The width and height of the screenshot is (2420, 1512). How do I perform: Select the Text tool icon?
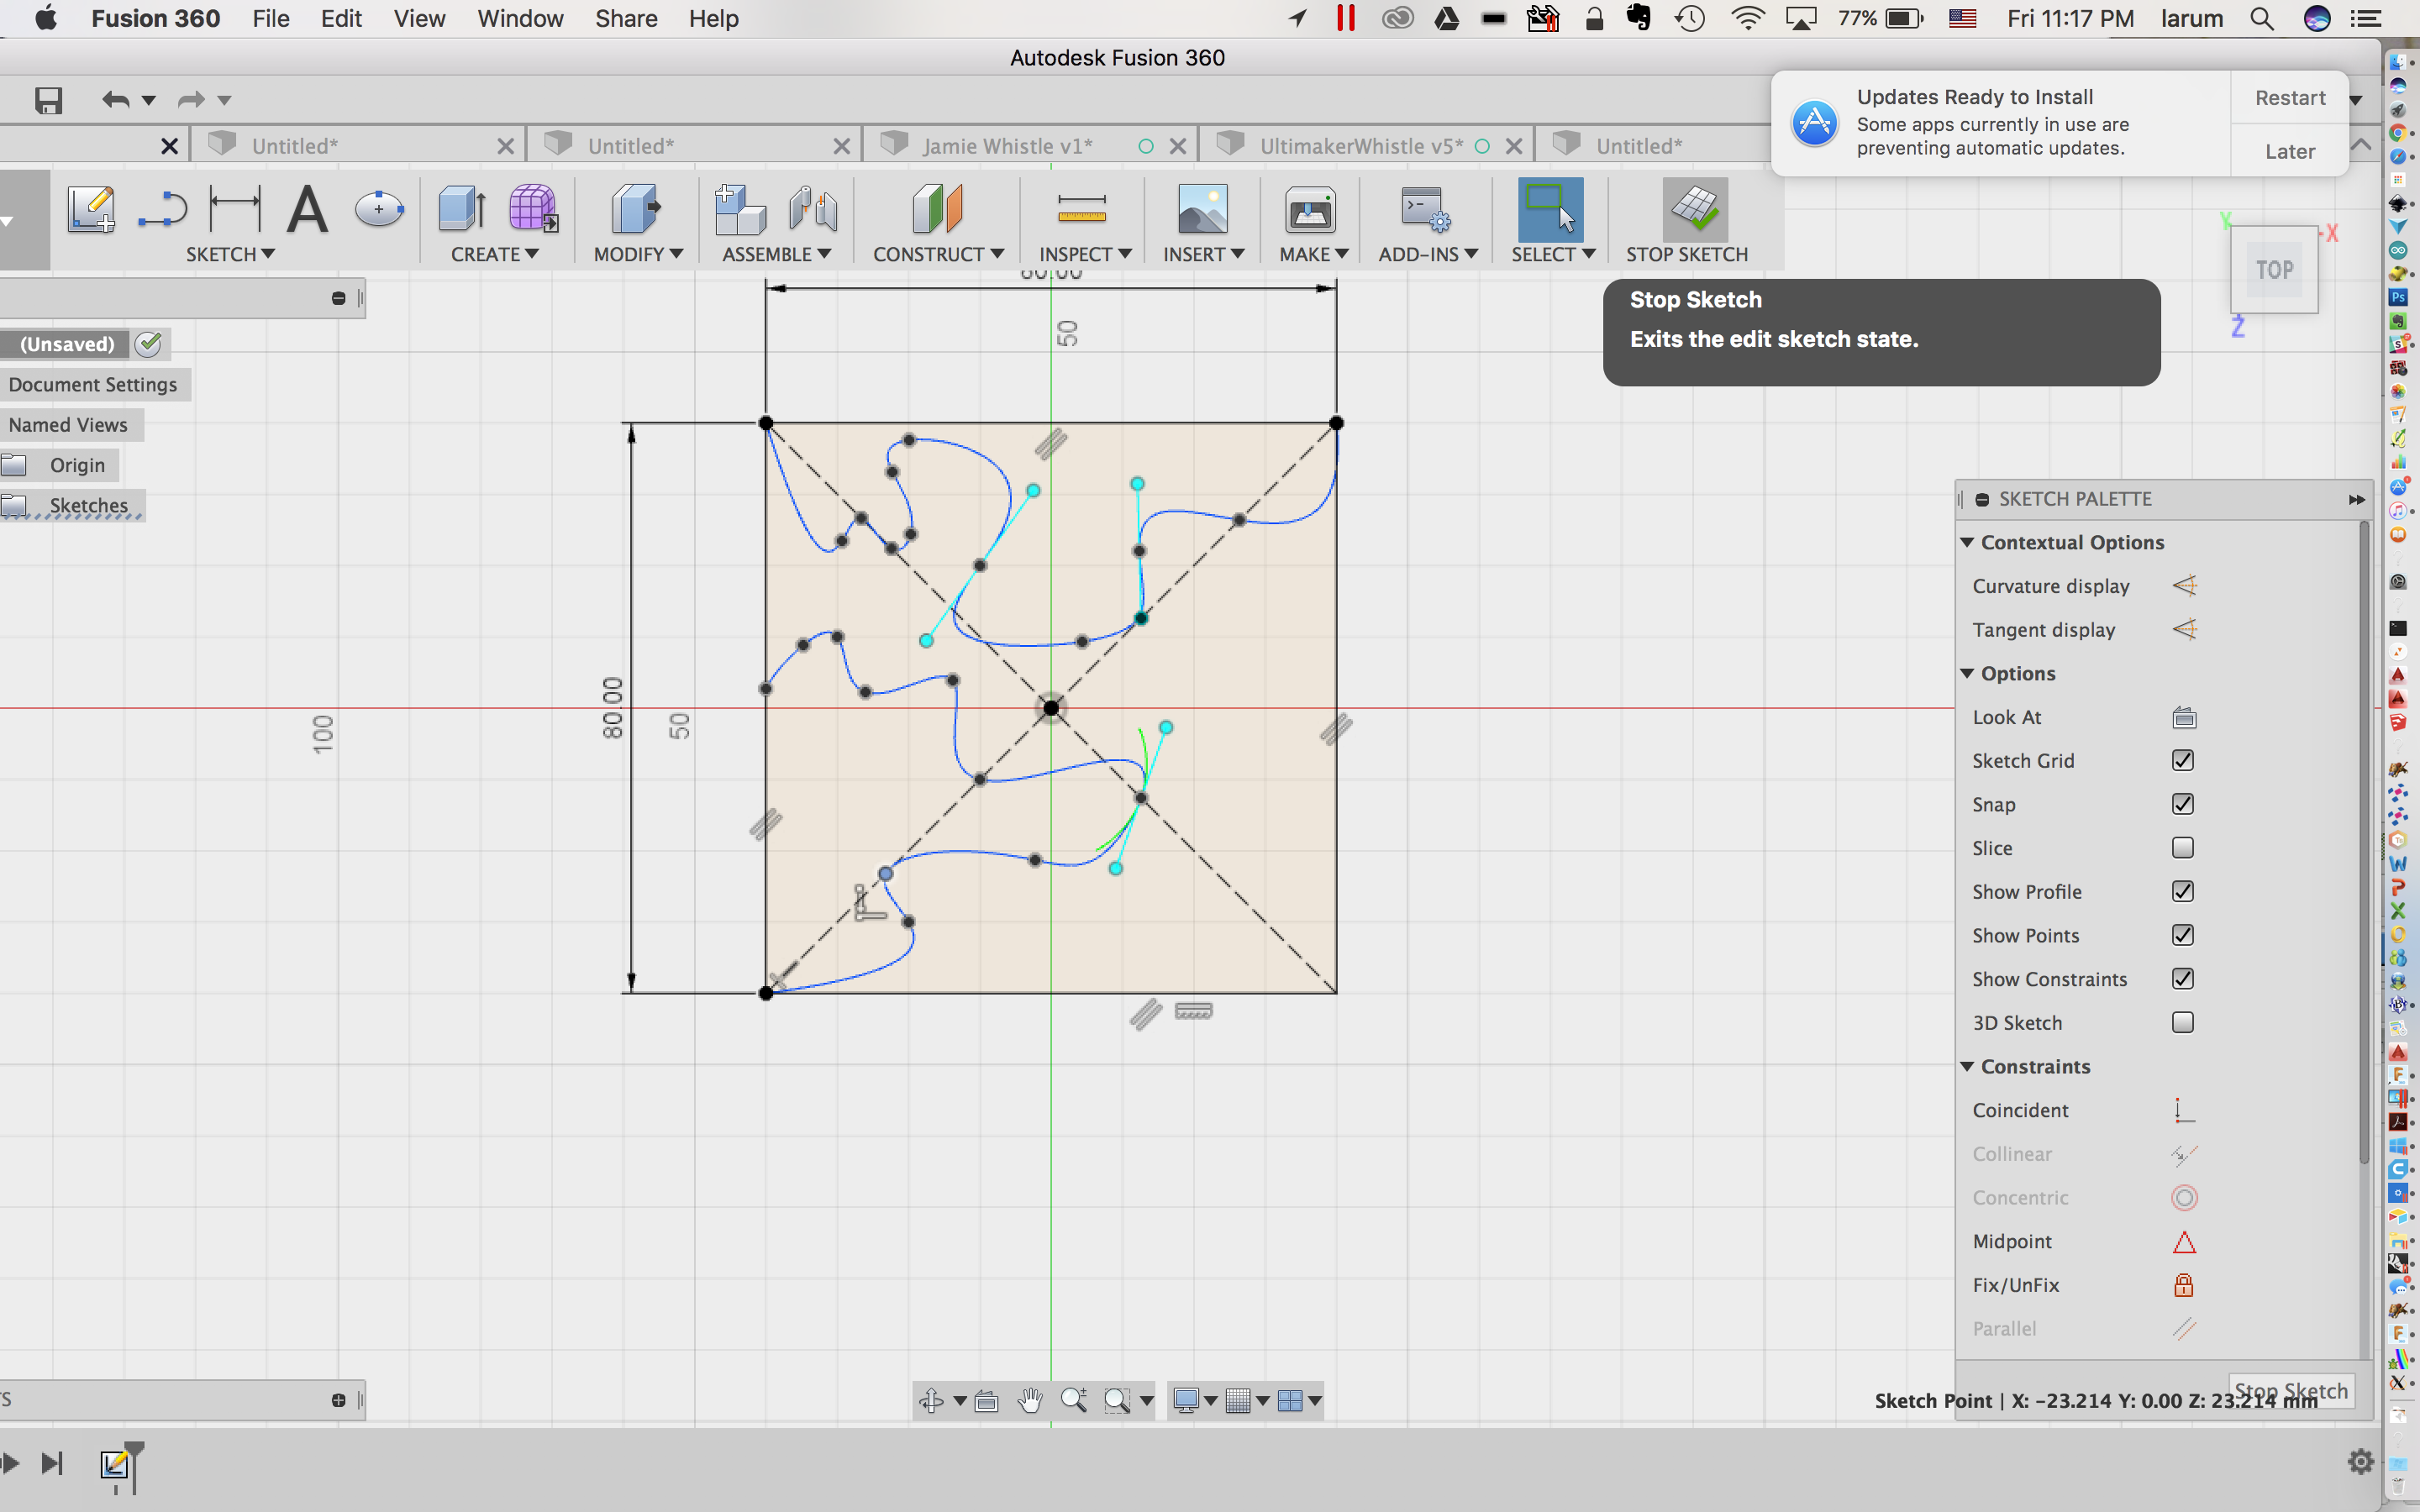(307, 209)
